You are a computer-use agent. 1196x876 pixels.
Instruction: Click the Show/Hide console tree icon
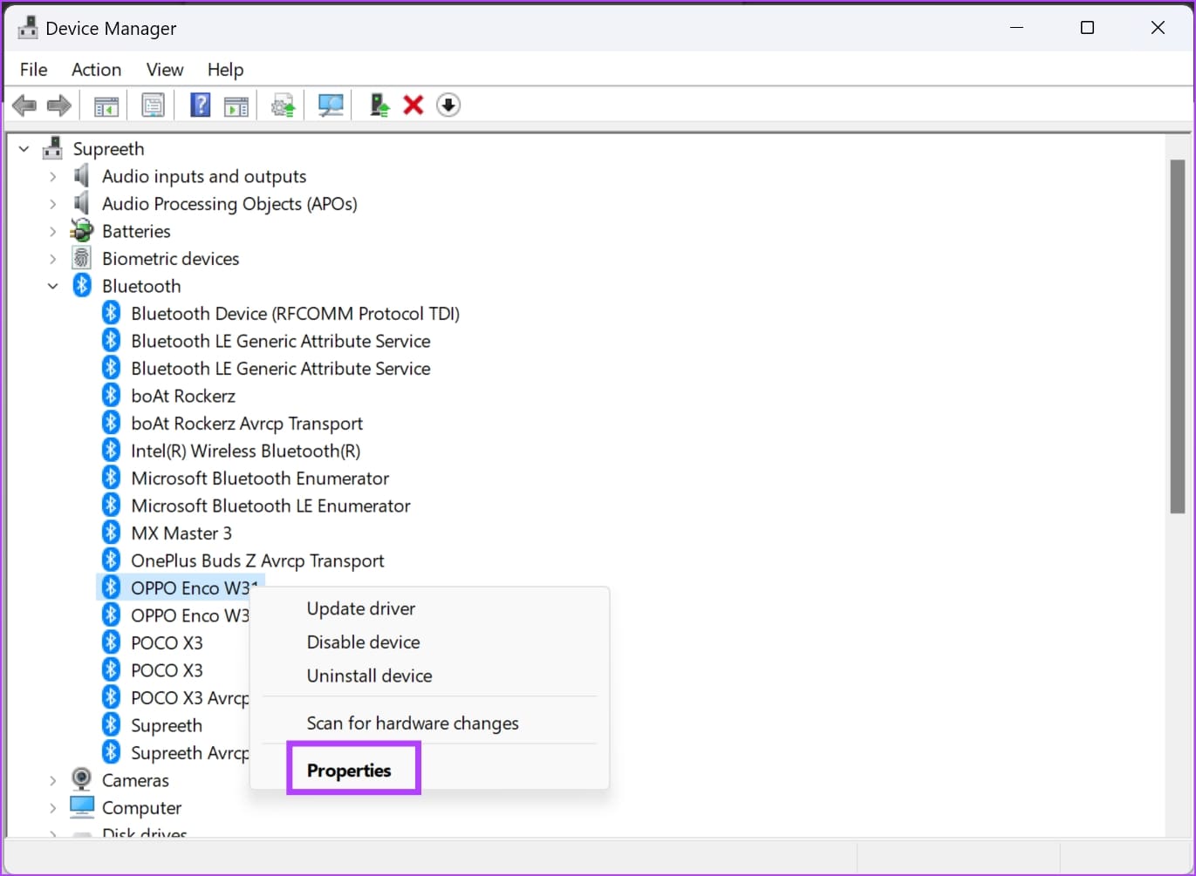pyautogui.click(x=106, y=105)
